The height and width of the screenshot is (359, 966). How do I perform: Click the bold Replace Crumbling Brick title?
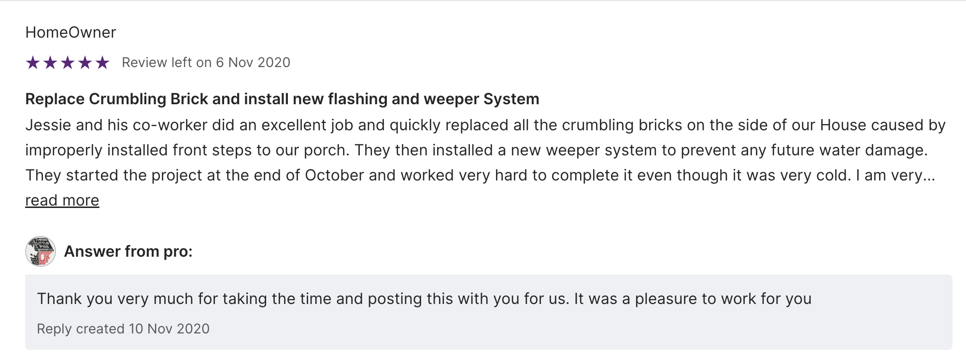click(282, 99)
